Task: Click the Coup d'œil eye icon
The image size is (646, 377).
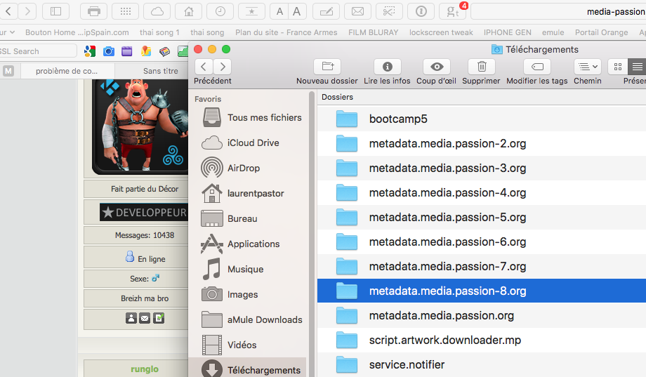Action: (437, 67)
